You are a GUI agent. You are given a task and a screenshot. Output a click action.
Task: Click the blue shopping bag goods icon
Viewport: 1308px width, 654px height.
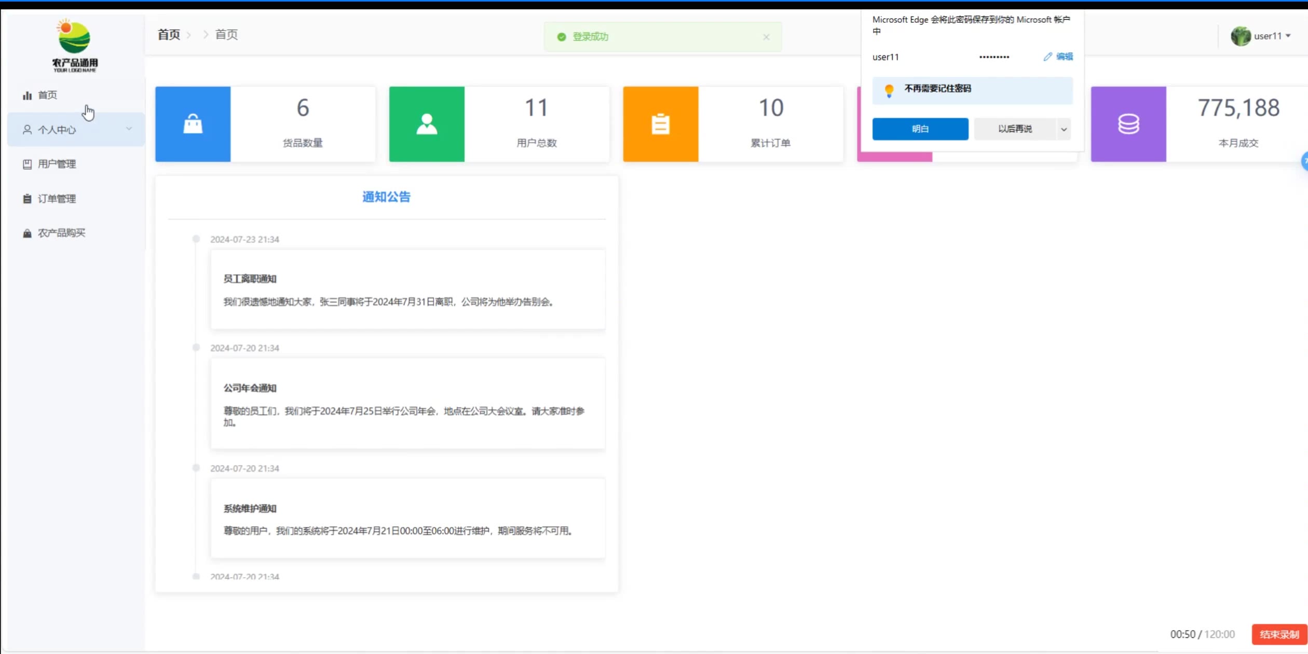193,124
